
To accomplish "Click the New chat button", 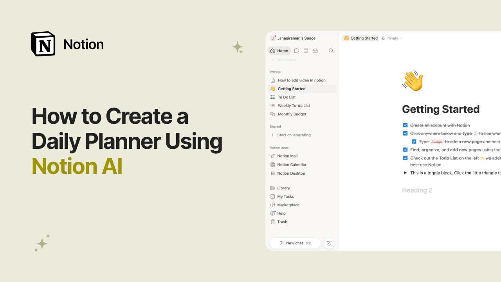I will tap(295, 243).
